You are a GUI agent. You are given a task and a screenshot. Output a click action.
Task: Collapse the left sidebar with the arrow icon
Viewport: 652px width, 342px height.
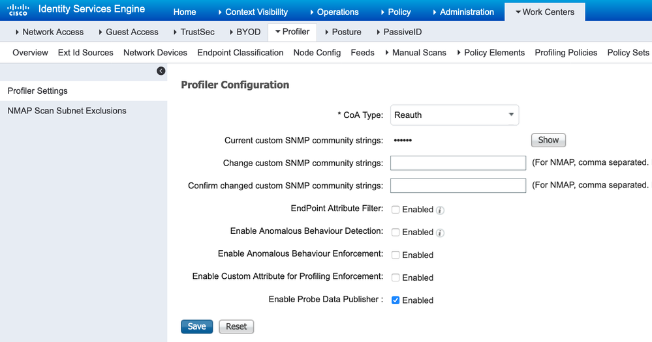[x=161, y=71]
